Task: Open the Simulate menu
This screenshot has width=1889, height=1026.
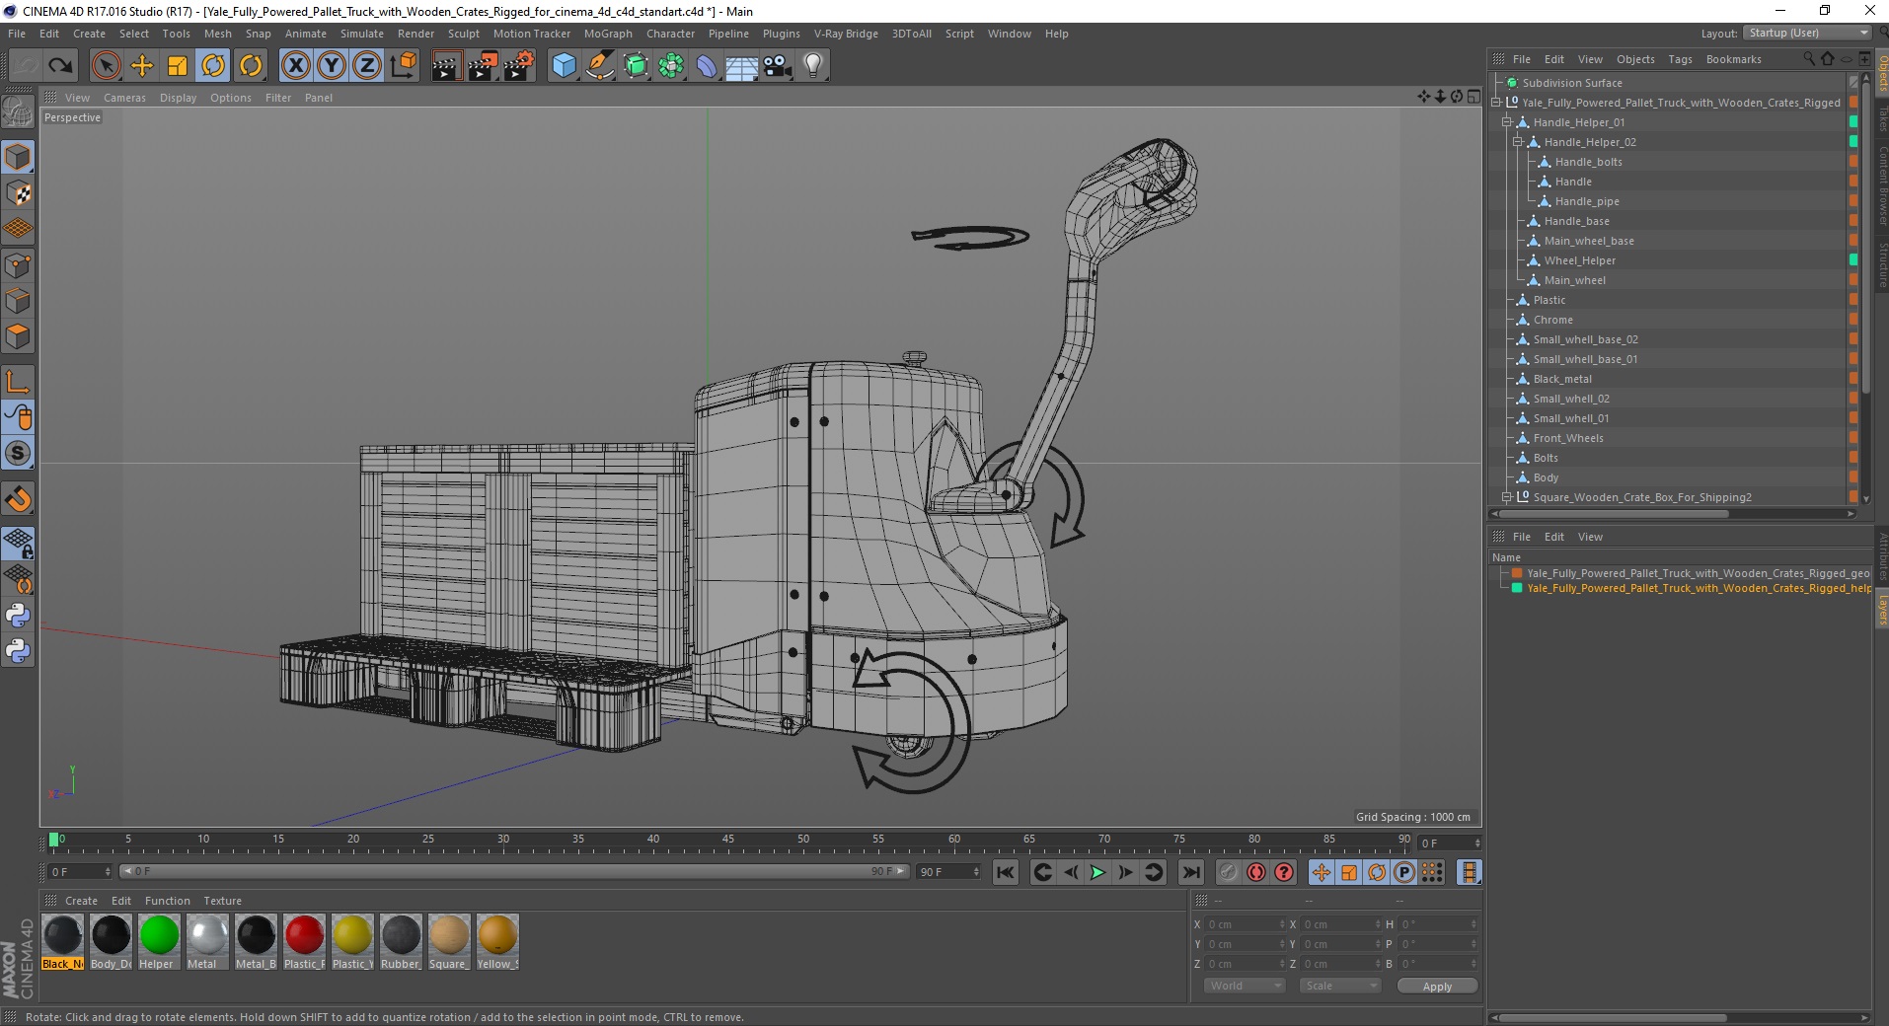Action: (361, 34)
